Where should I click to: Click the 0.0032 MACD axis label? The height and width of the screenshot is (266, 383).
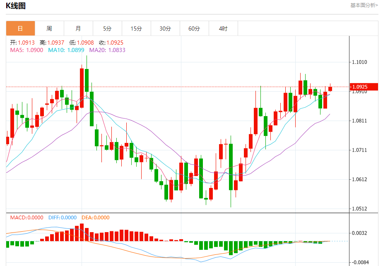click(359, 233)
